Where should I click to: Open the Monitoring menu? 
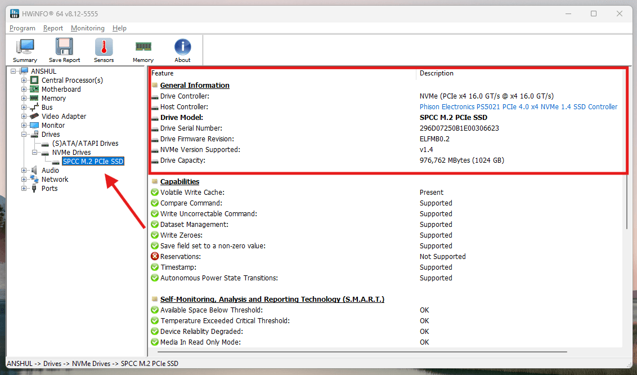tap(88, 28)
